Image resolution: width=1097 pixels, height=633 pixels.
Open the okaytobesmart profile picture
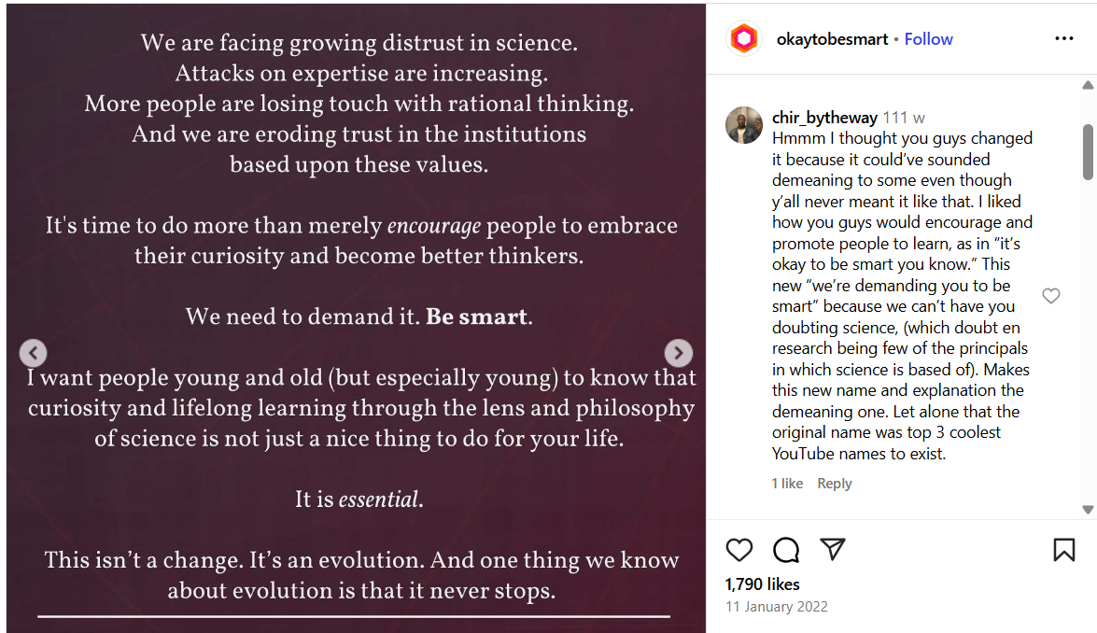click(742, 38)
